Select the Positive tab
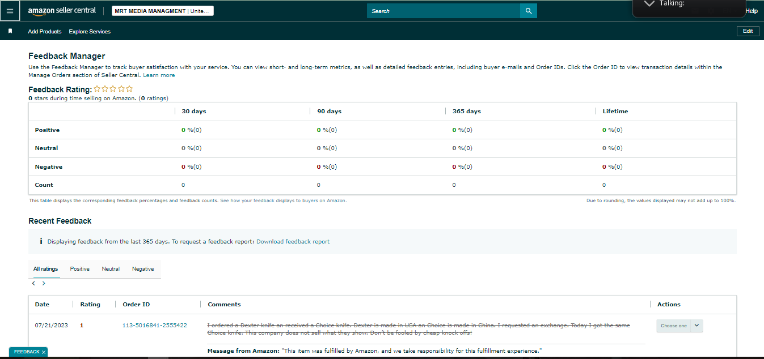 pos(80,269)
